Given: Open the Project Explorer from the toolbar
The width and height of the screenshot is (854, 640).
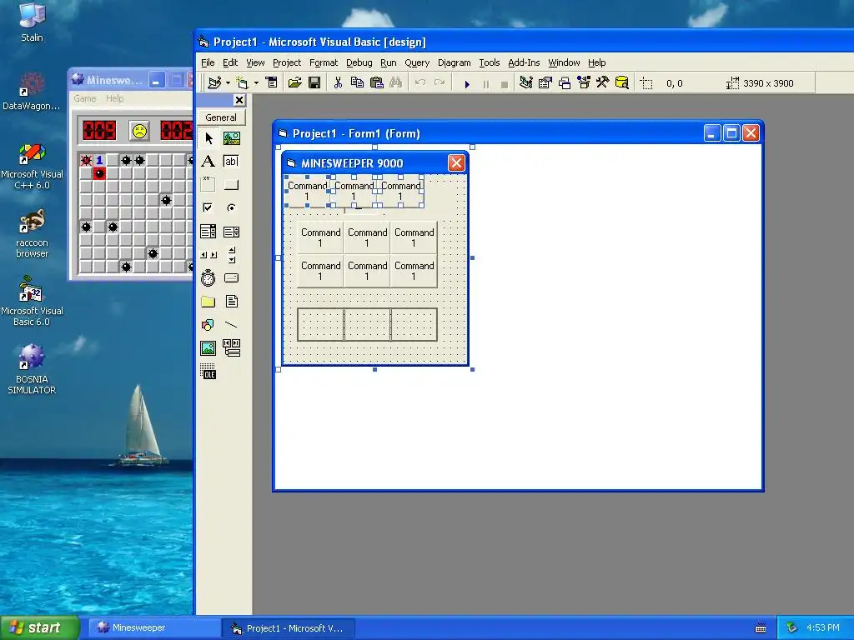Looking at the screenshot, I should click(x=526, y=82).
